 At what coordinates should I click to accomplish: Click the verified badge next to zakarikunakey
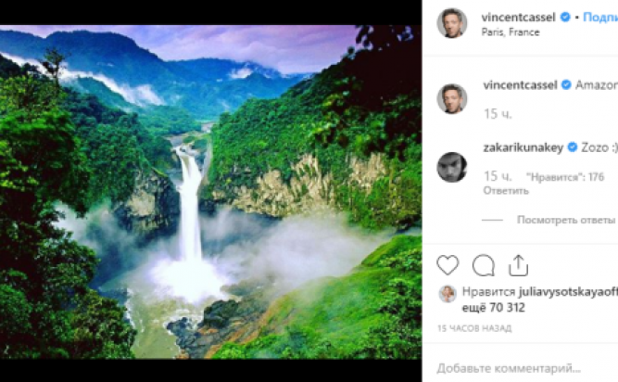[572, 146]
